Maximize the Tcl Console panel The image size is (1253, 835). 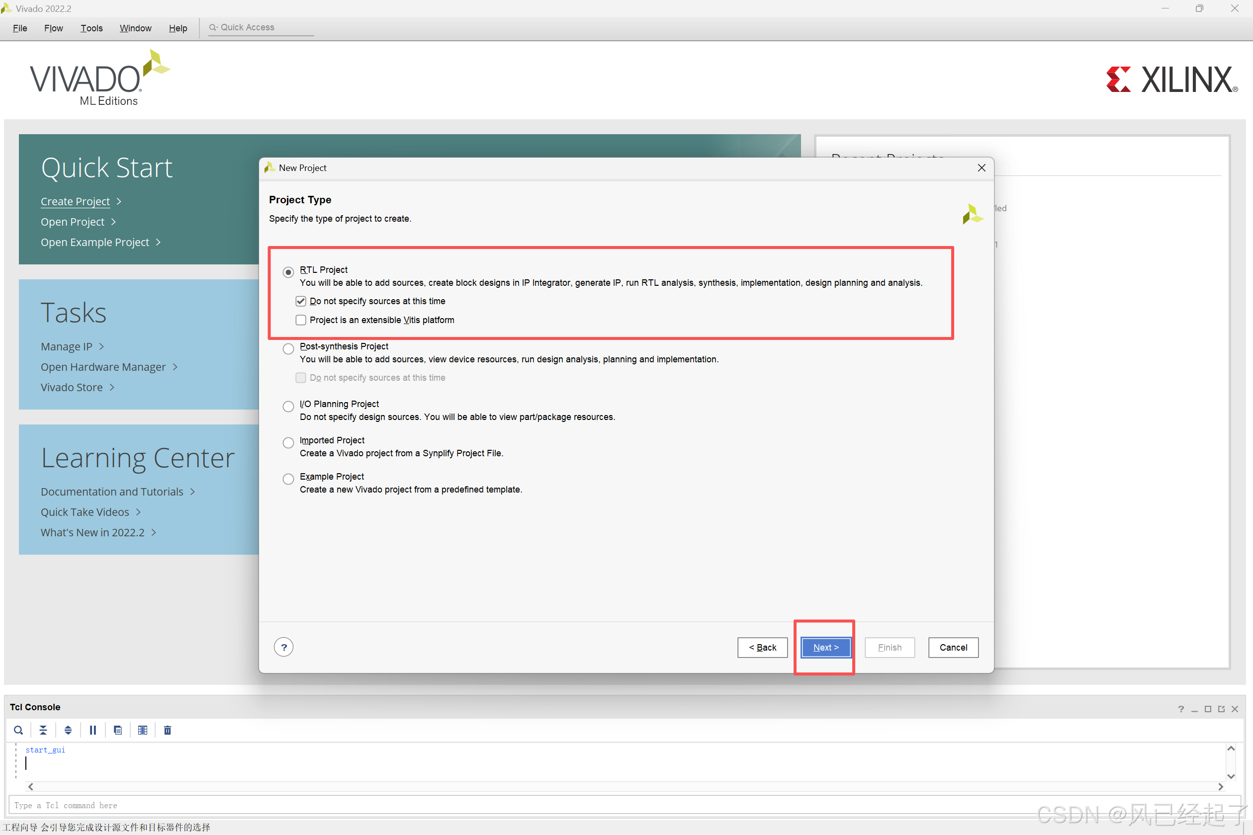pyautogui.click(x=1208, y=709)
